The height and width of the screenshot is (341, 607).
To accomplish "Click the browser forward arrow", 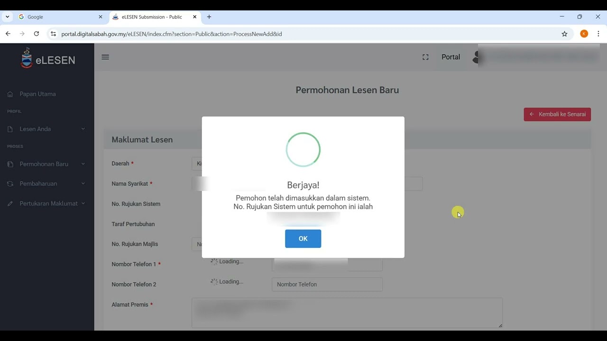I will [22, 34].
